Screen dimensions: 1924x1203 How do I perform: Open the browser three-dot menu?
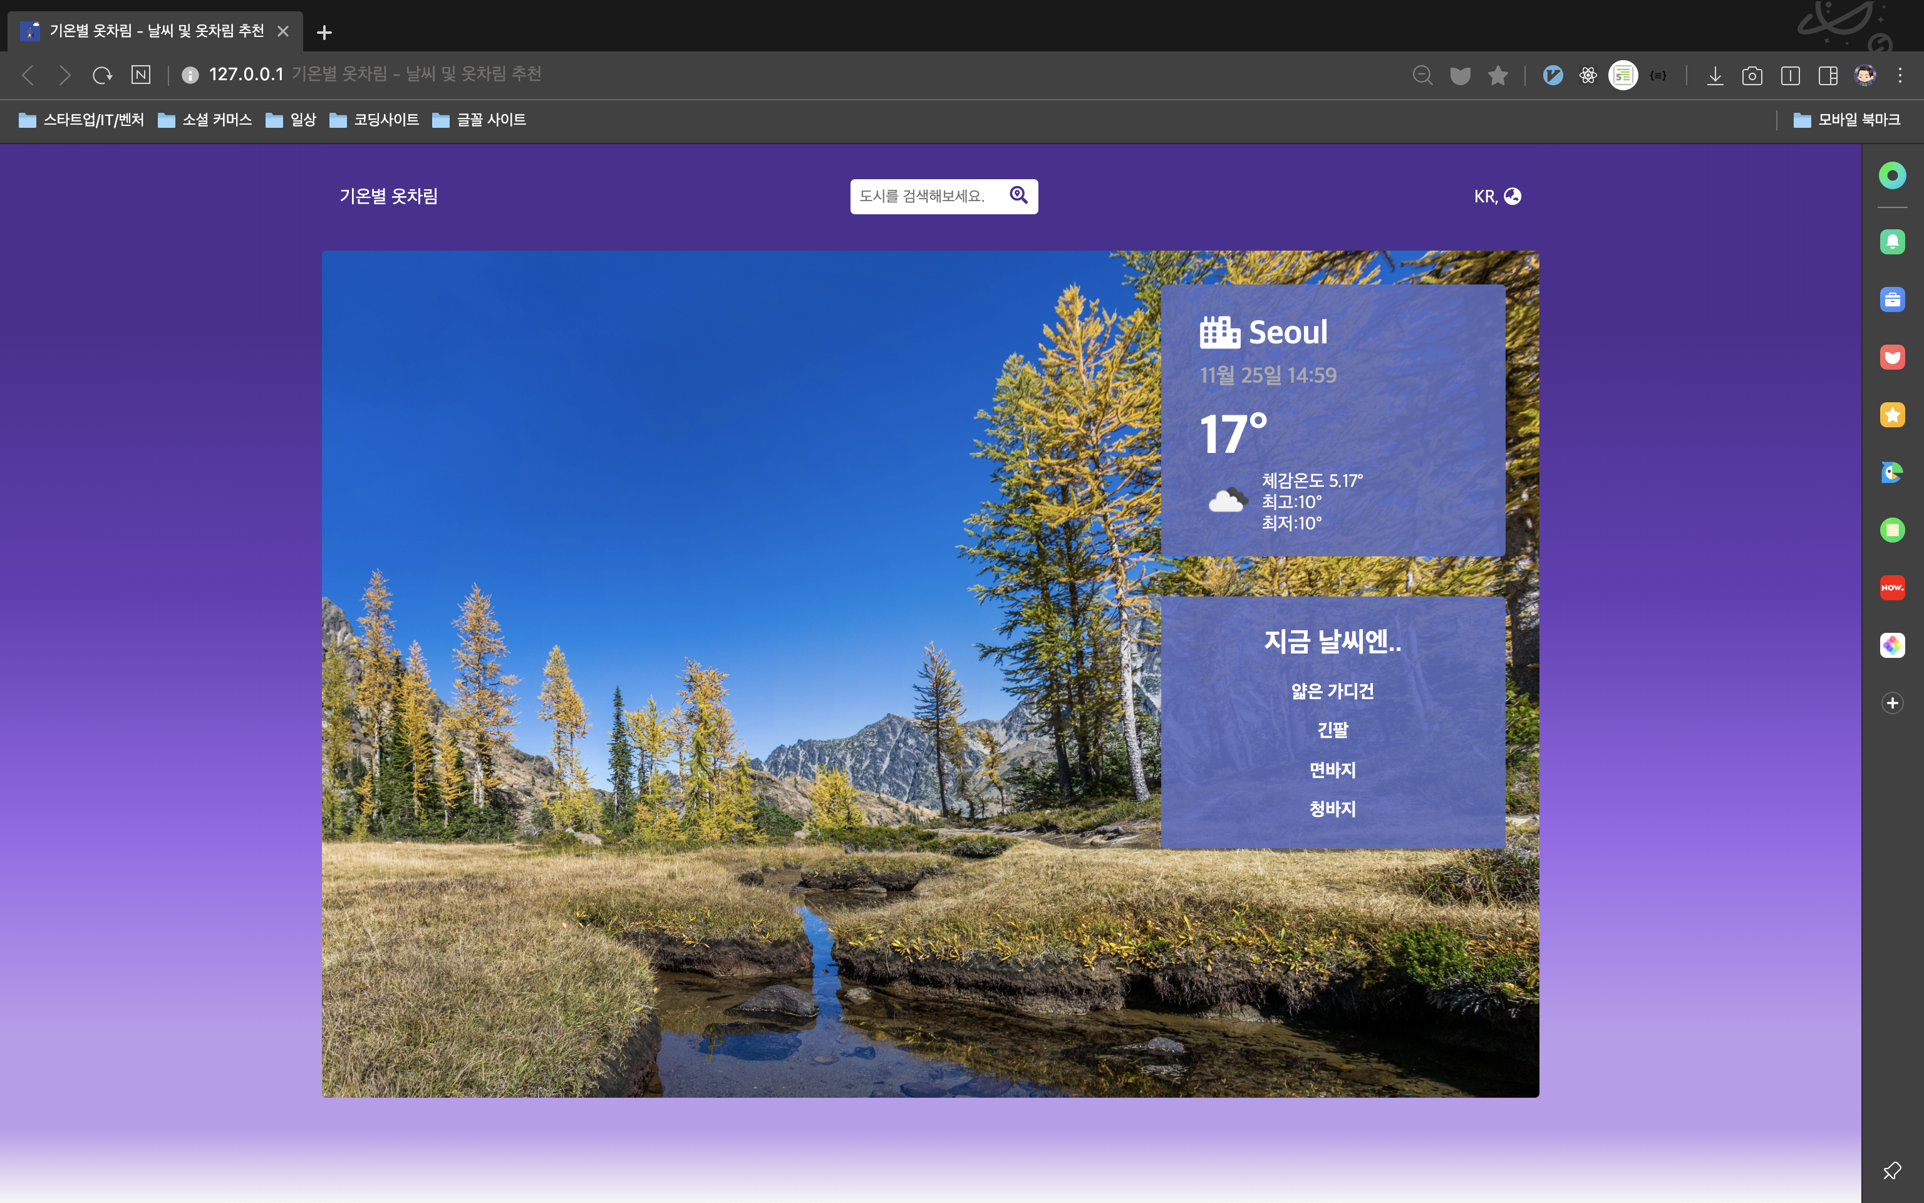coord(1900,76)
